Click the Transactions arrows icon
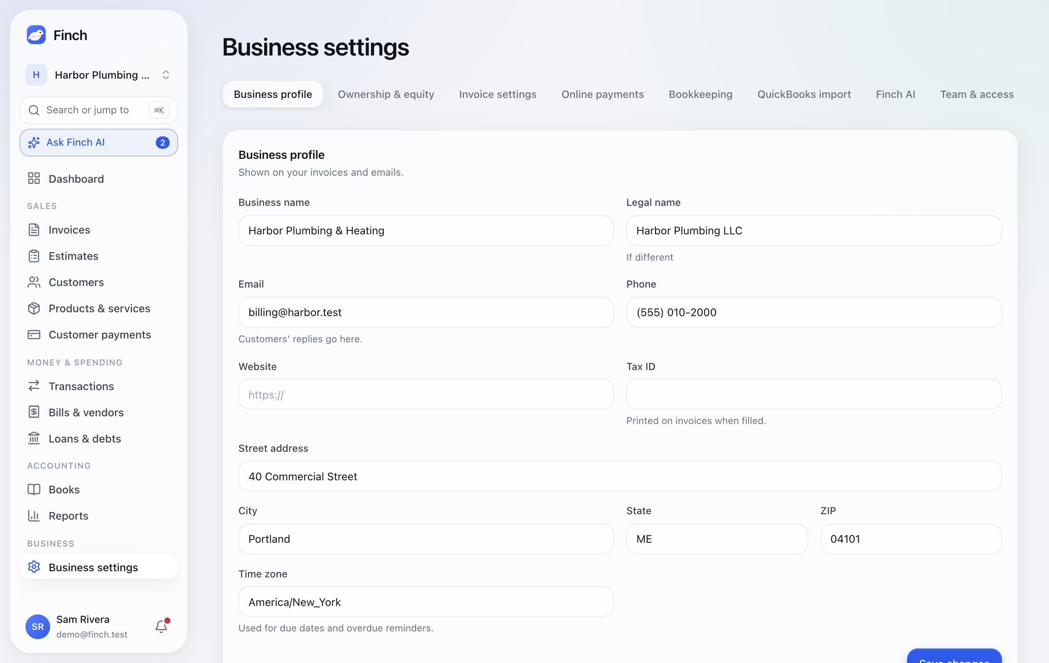 point(34,386)
